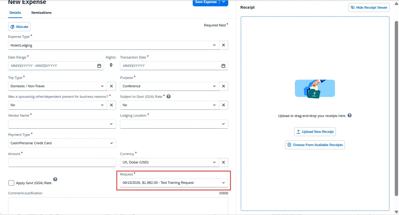Click the Upload New Receipt button
Viewport: 399px width, 215px height.
pyautogui.click(x=315, y=132)
